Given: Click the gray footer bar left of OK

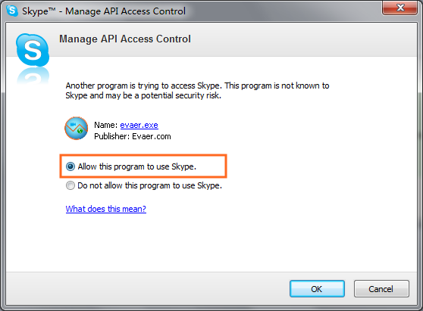Looking at the screenshot, I should (x=147, y=288).
